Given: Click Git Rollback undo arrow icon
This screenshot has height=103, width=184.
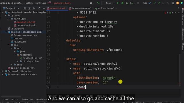Looking at the screenshot, I should (168, 3).
